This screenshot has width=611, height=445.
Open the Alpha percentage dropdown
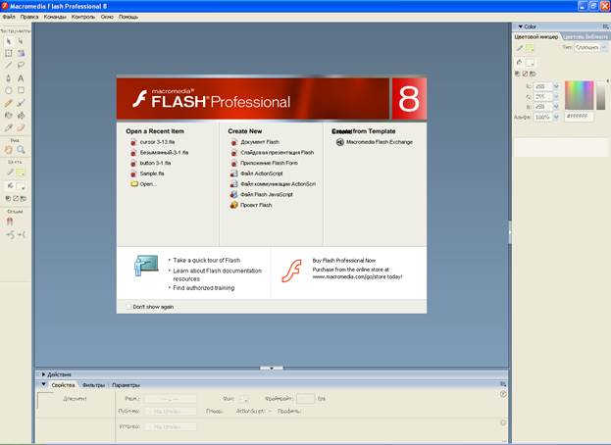point(556,117)
